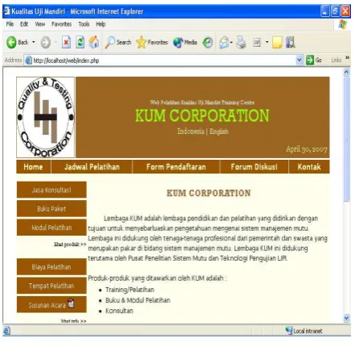Viewport: 355px width, 347px height.
Task: Show browsing History clock icon
Action: [x=208, y=43]
